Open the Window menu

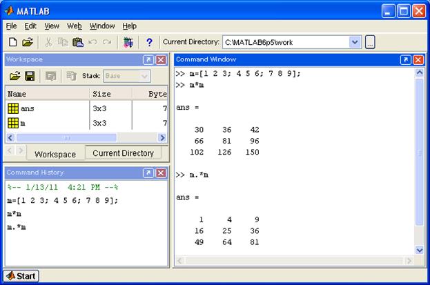point(102,26)
